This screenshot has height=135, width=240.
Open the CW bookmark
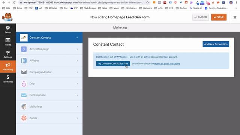pyautogui.click(x=74, y=8)
